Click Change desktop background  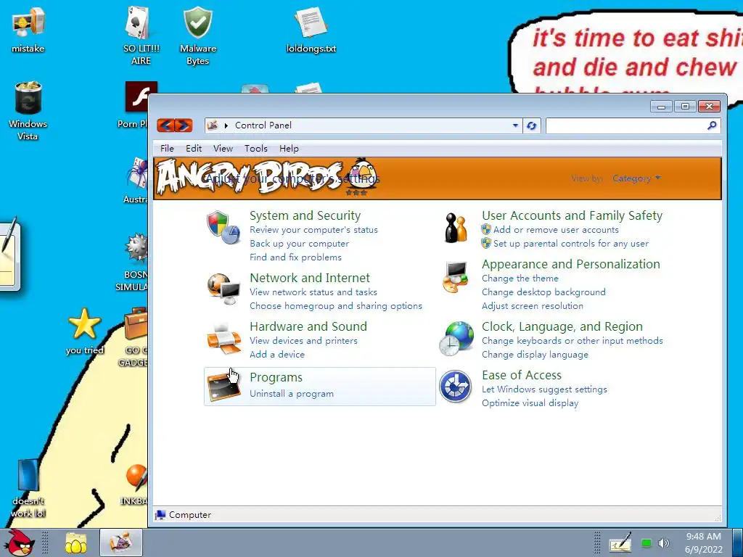click(543, 292)
